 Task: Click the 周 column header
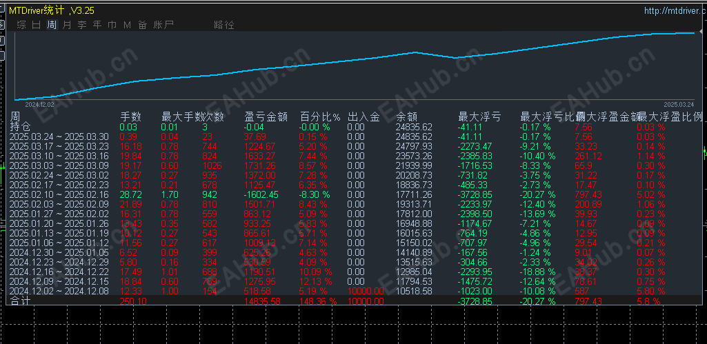[x=15, y=117]
